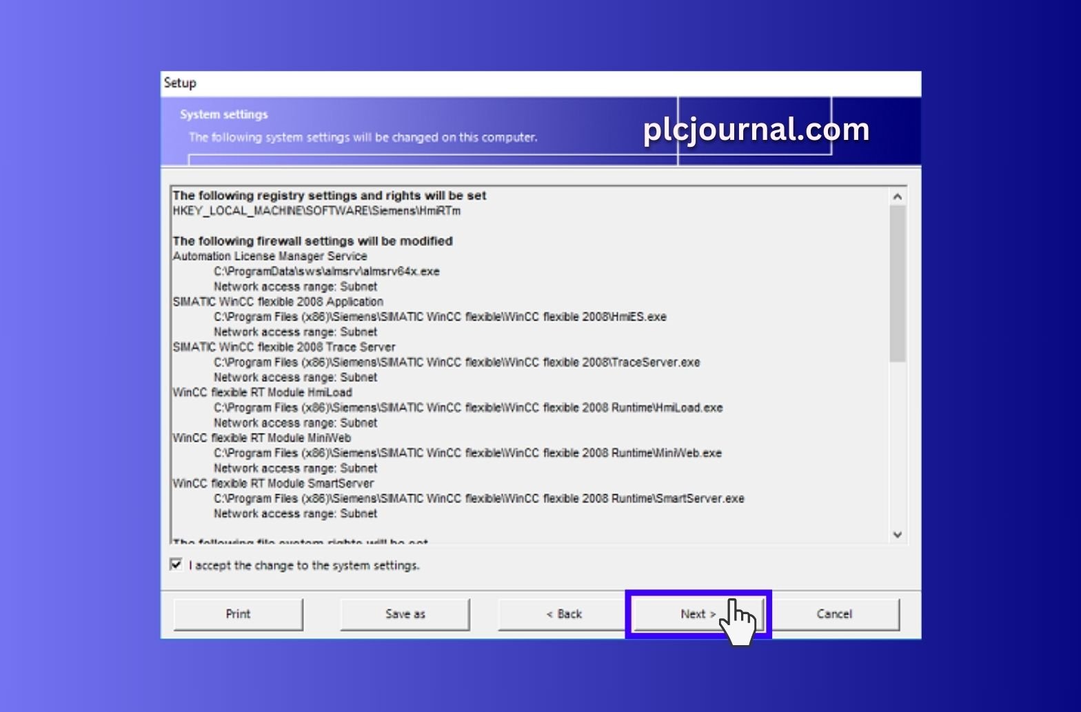The height and width of the screenshot is (712, 1081).
Task: Click the MiniWeb.exe path line
Action: [467, 454]
